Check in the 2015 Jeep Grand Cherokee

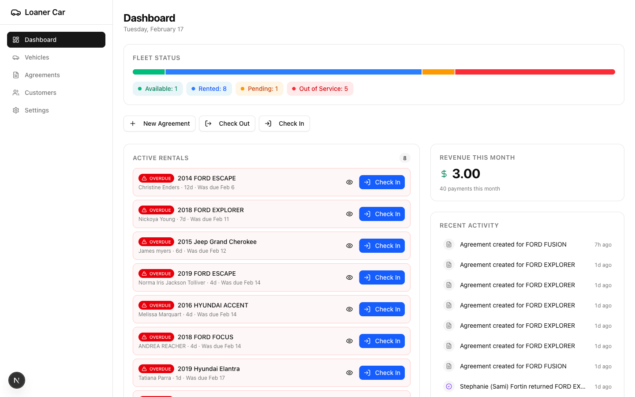[382, 246]
